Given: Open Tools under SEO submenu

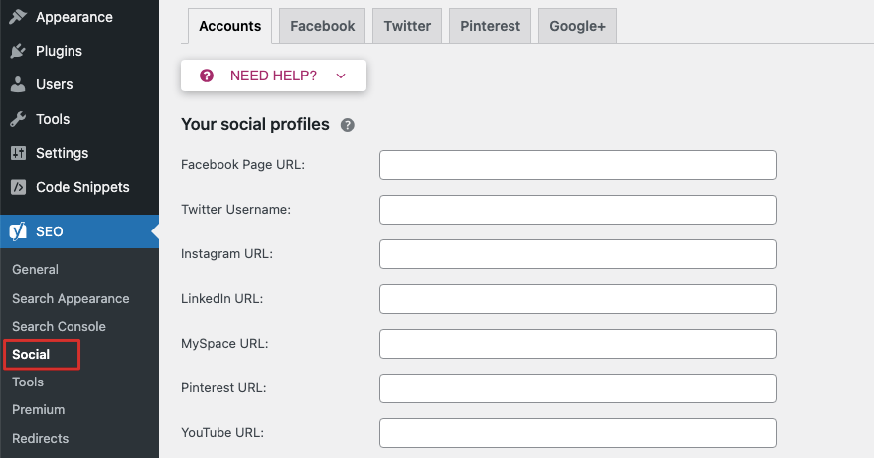Looking at the screenshot, I should (28, 382).
